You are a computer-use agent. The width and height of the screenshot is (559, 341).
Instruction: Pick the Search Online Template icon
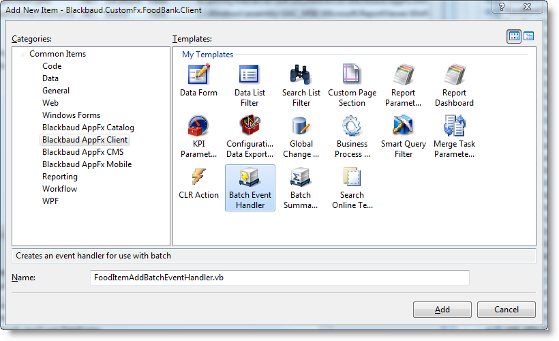pos(352,177)
